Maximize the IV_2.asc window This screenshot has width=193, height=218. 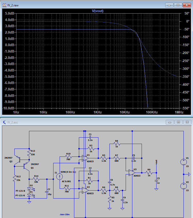(178, 122)
